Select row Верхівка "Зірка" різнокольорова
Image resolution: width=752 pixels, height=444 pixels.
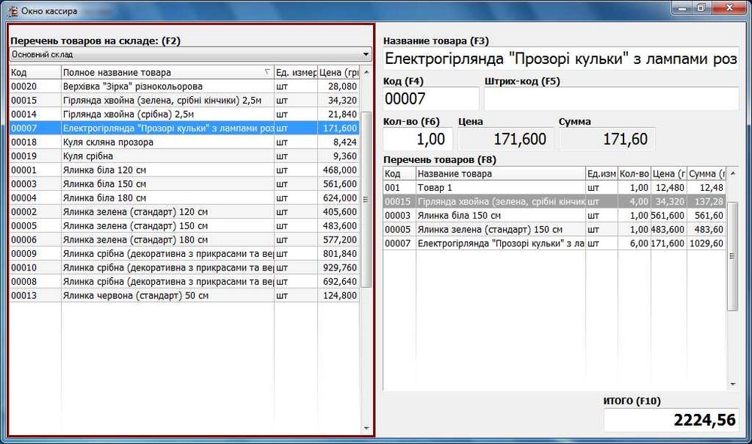tap(184, 86)
